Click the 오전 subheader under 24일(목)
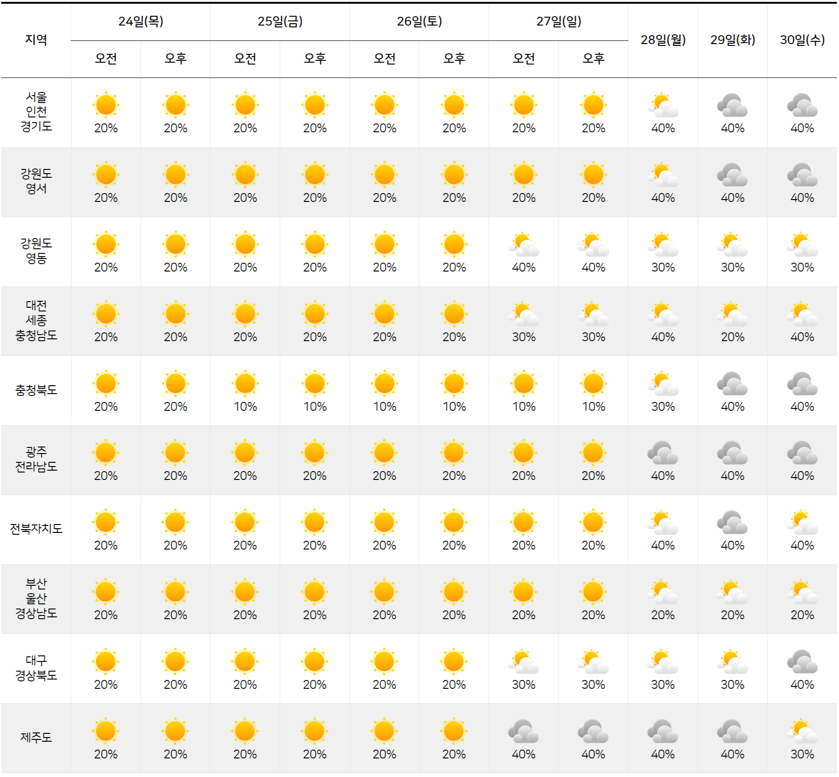The width and height of the screenshot is (839, 777). coord(106,58)
